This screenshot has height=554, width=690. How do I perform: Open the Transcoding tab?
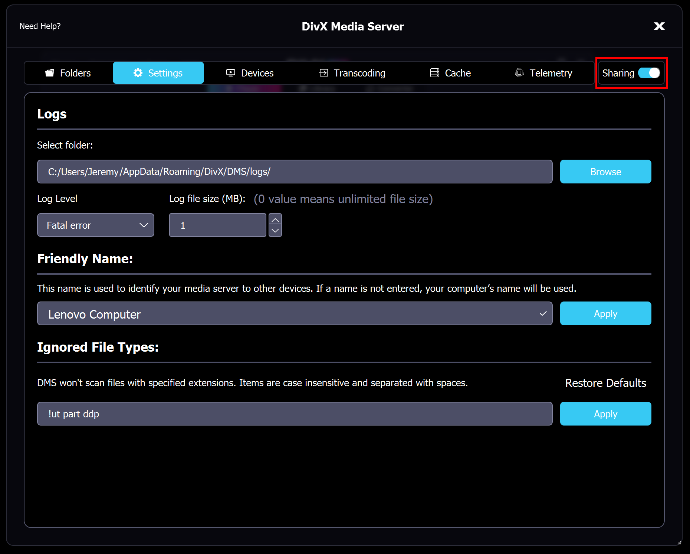click(x=352, y=73)
